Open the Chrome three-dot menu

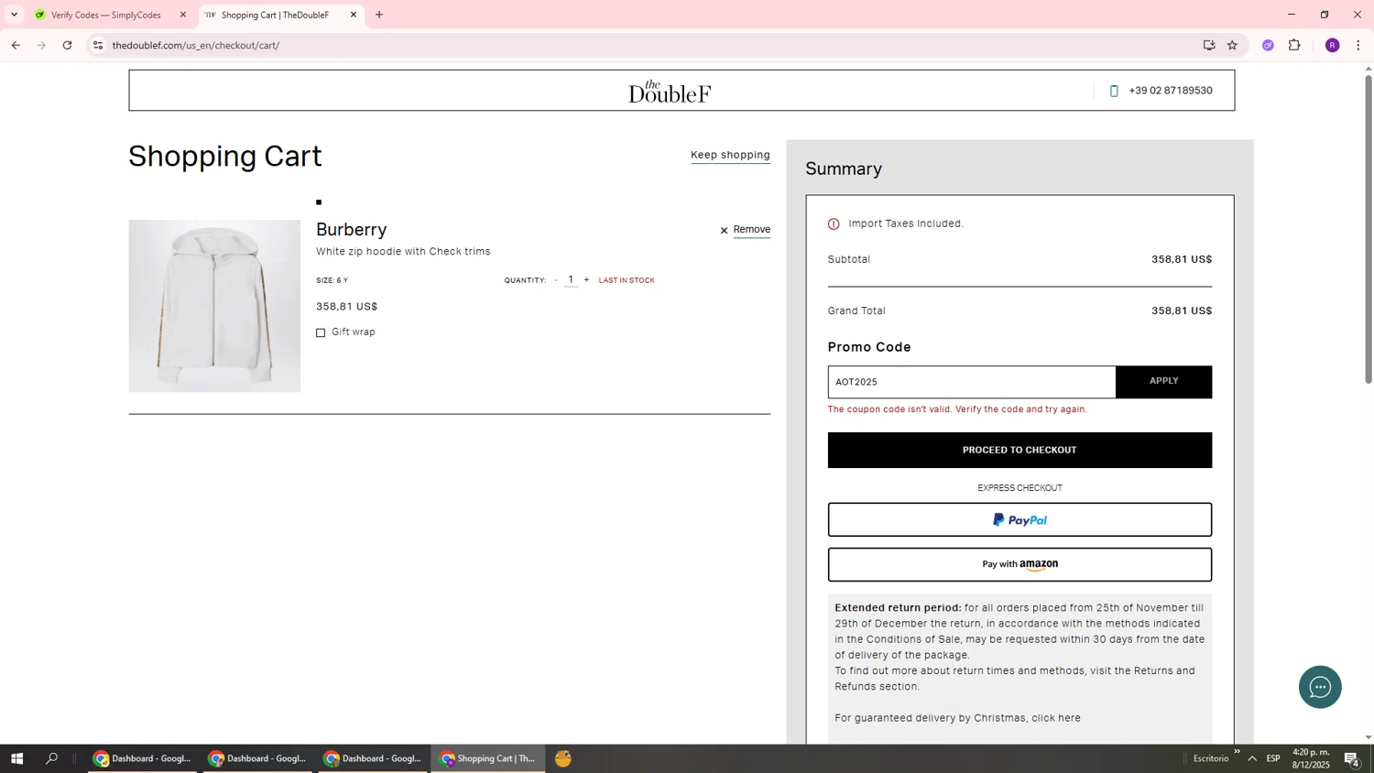pyautogui.click(x=1358, y=45)
